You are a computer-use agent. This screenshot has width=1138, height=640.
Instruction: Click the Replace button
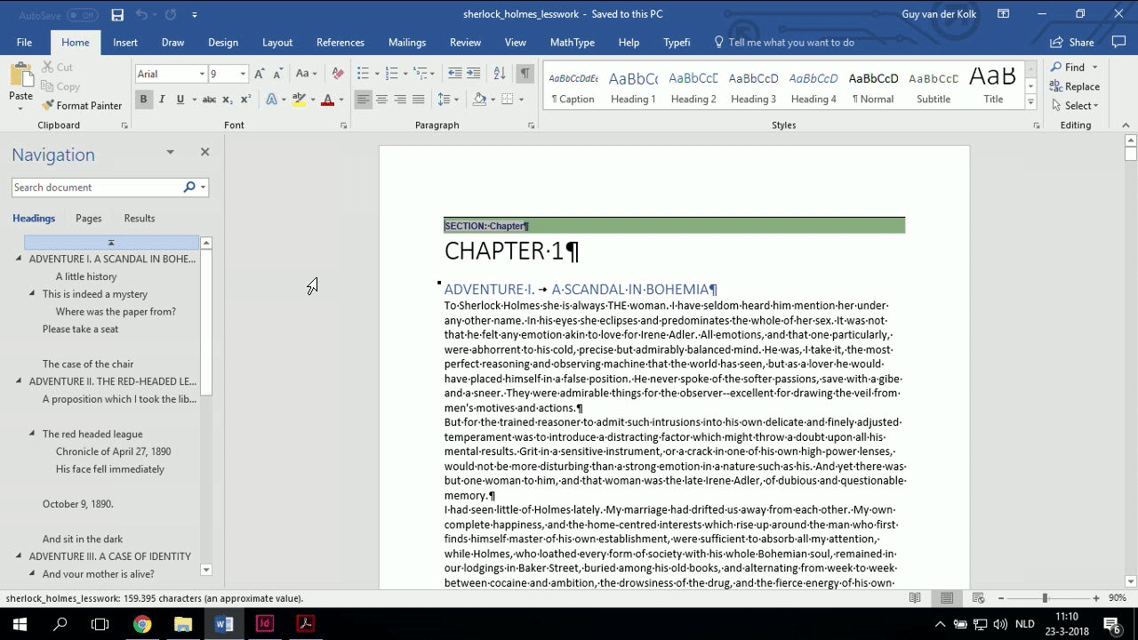[x=1075, y=86]
